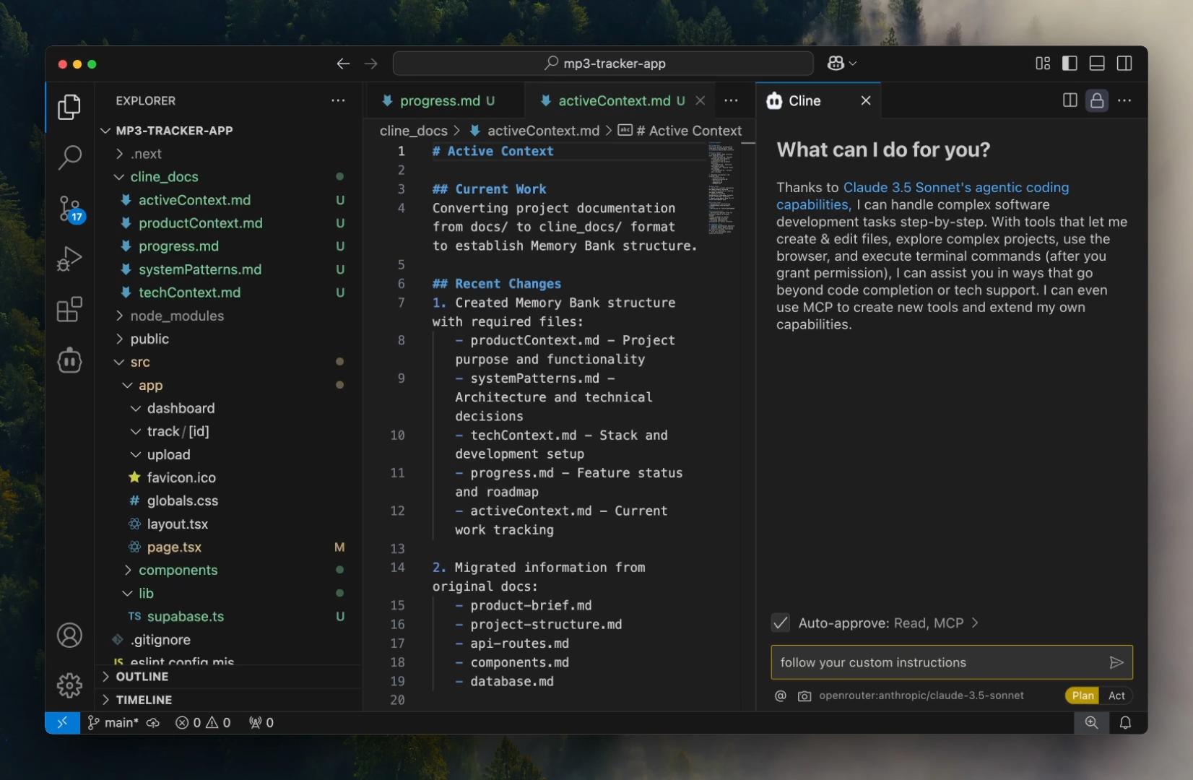Click the notifications bell in status bar

tap(1125, 723)
